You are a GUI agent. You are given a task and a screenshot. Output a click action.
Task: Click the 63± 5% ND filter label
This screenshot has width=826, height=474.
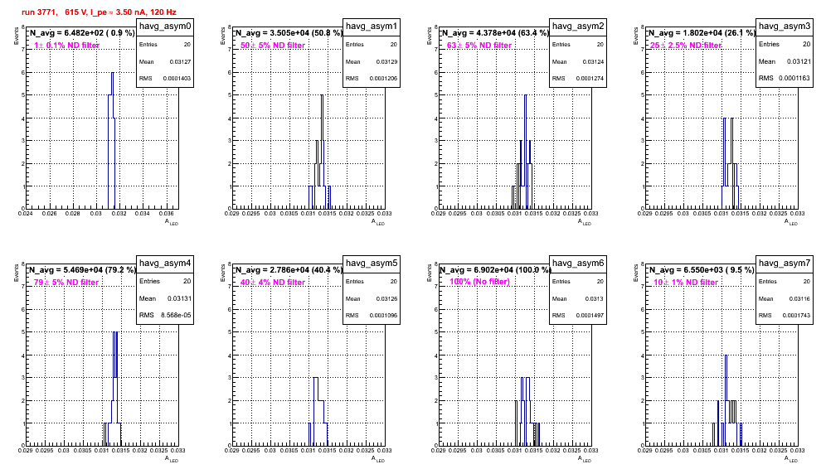[x=479, y=46]
